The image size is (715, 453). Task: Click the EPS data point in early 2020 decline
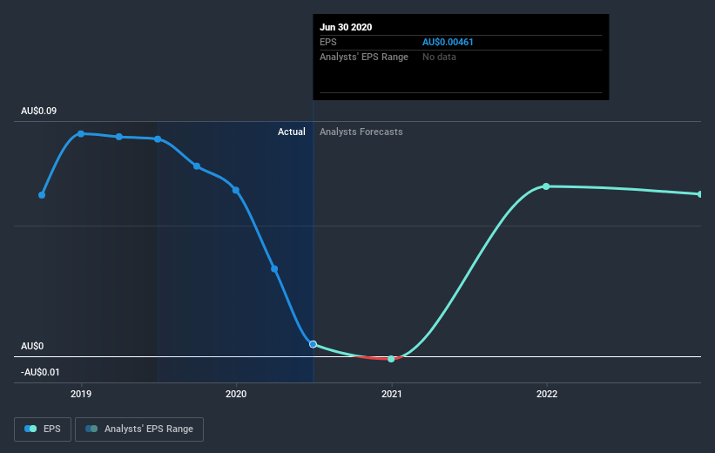click(x=274, y=268)
